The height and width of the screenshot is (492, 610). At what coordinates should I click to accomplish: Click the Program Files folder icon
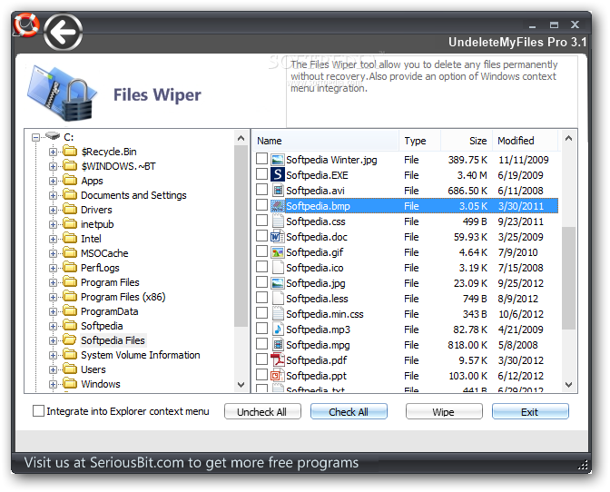pos(70,281)
